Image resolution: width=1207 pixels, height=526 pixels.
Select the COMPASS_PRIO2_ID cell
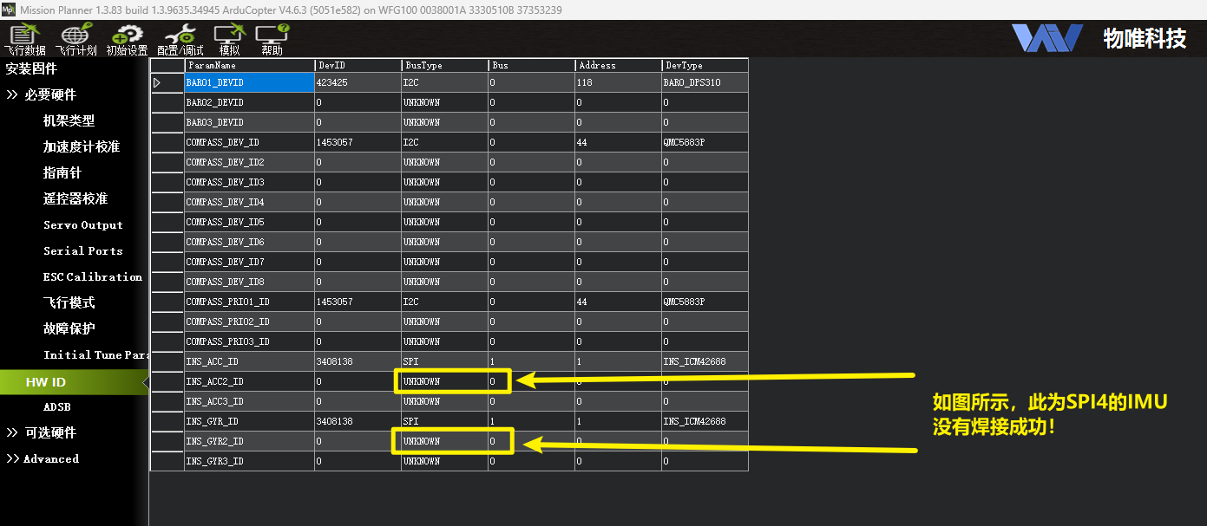click(249, 321)
